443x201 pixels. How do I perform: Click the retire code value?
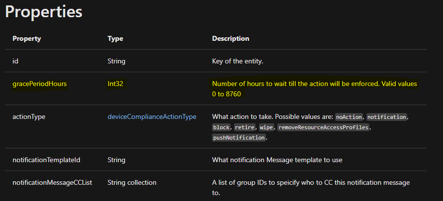[245, 127]
